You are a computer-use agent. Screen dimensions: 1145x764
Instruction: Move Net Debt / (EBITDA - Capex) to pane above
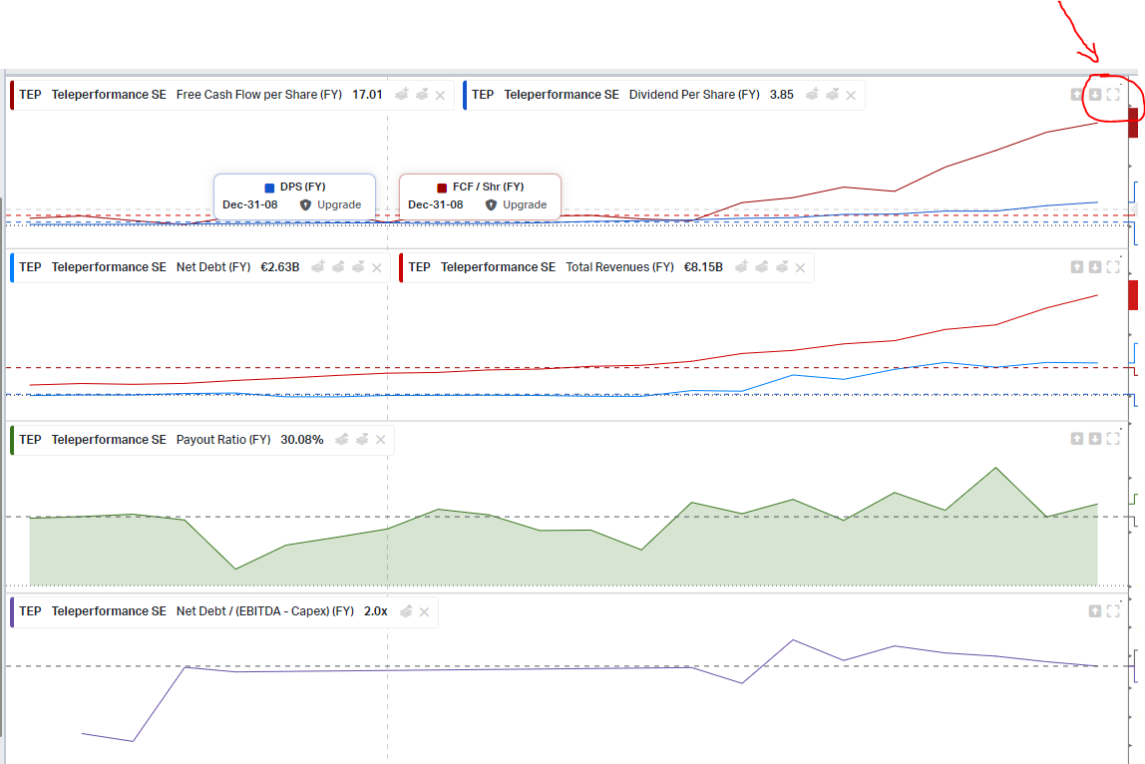406,611
